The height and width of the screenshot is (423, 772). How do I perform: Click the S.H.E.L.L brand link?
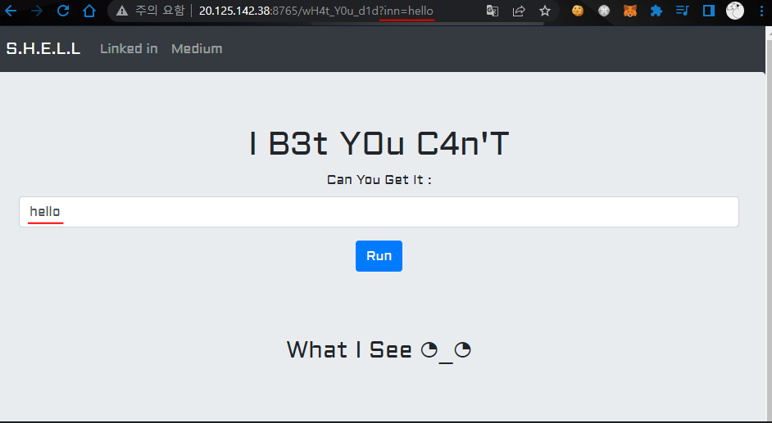pos(43,48)
